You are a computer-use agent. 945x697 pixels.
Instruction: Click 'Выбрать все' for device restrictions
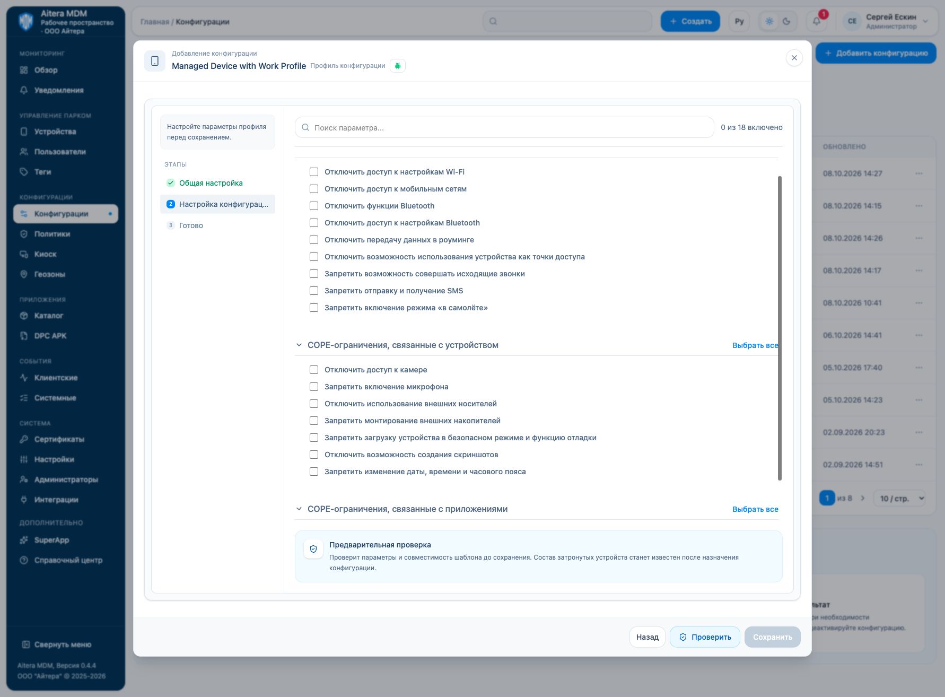[755, 345]
